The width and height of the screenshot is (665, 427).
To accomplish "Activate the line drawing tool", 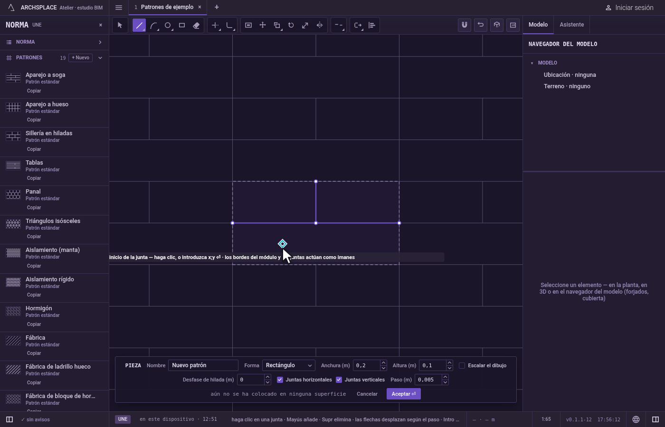I will coord(139,25).
